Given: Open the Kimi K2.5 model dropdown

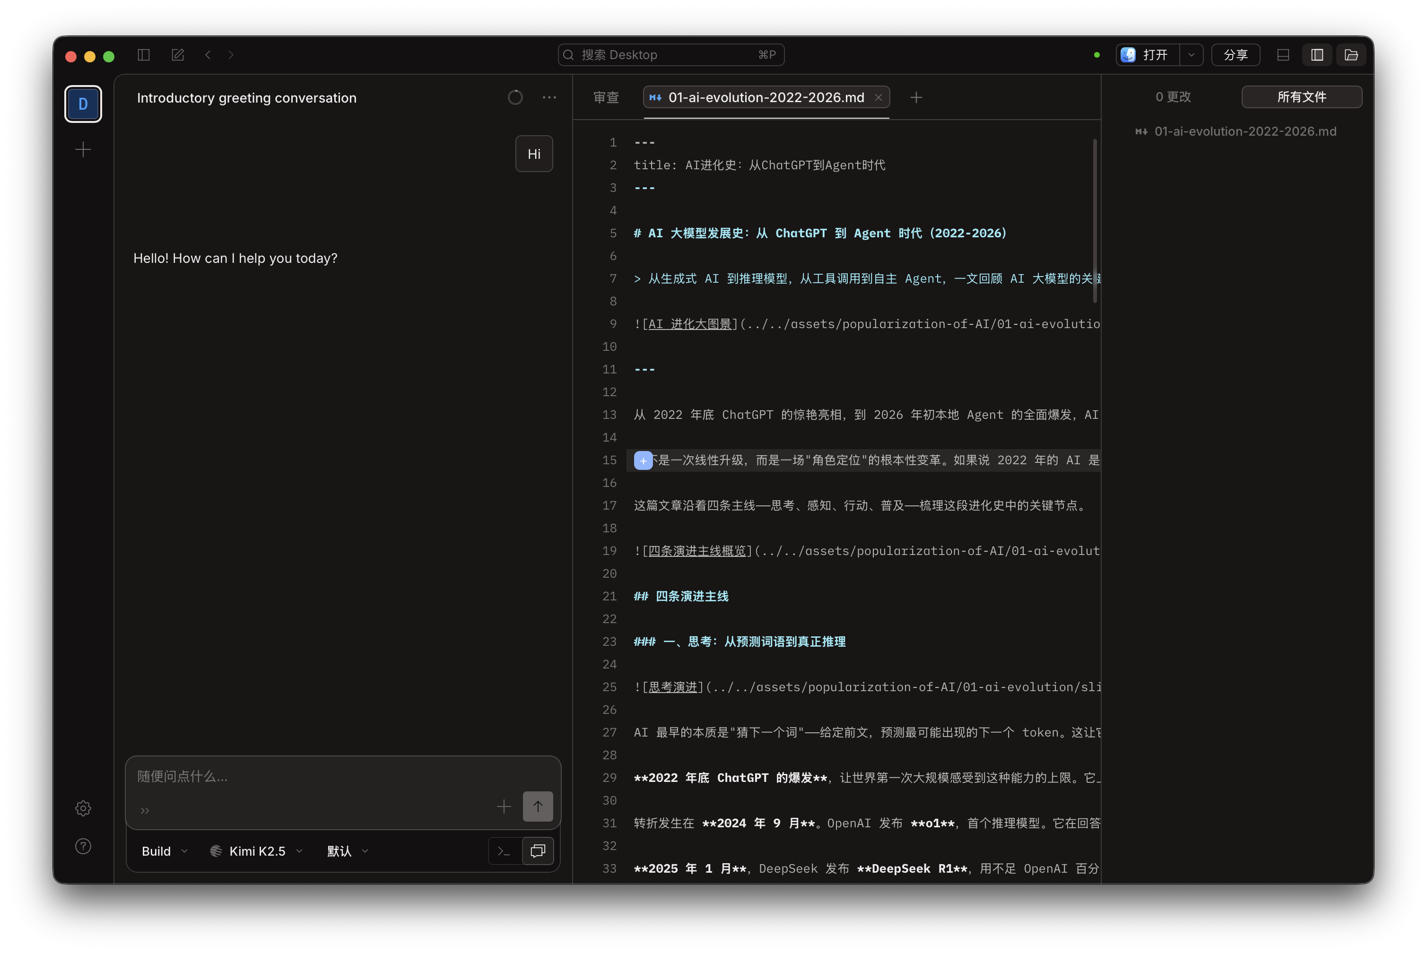Looking at the screenshot, I should click(x=256, y=850).
